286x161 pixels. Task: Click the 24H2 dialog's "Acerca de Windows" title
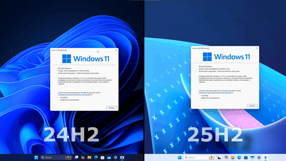(59, 50)
